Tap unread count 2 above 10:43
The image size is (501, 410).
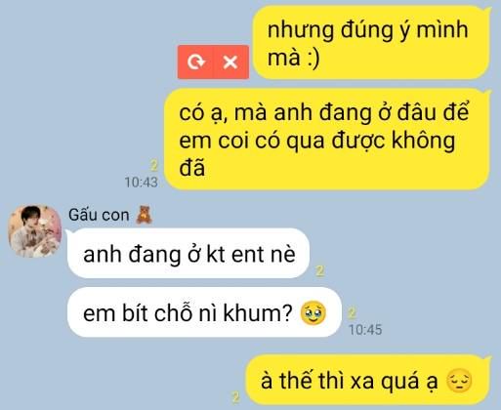click(154, 165)
